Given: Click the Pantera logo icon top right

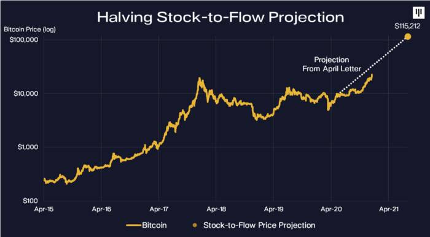Looking at the screenshot, I should [x=418, y=13].
